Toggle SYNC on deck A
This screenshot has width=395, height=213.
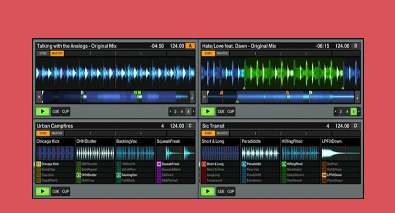[43, 53]
